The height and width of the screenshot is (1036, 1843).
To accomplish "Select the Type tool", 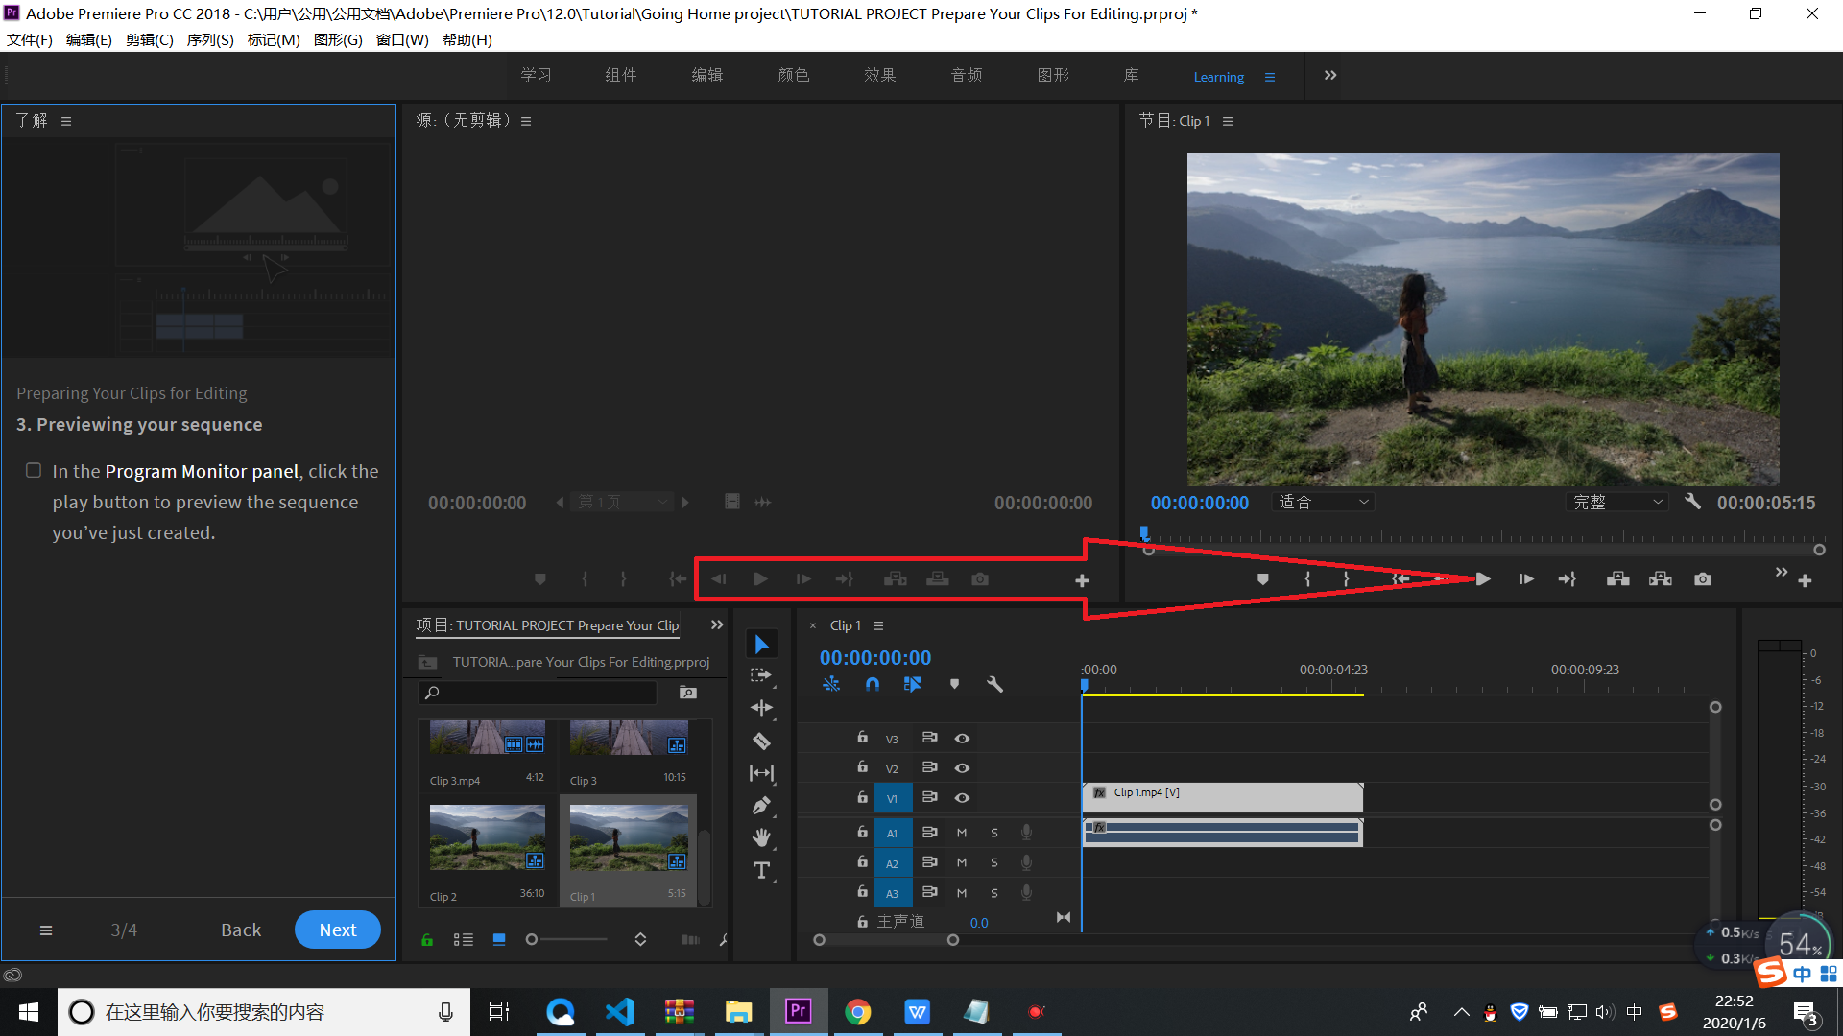I will [x=761, y=871].
